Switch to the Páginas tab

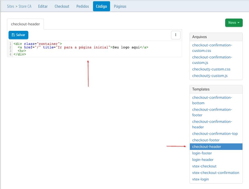[120, 6]
